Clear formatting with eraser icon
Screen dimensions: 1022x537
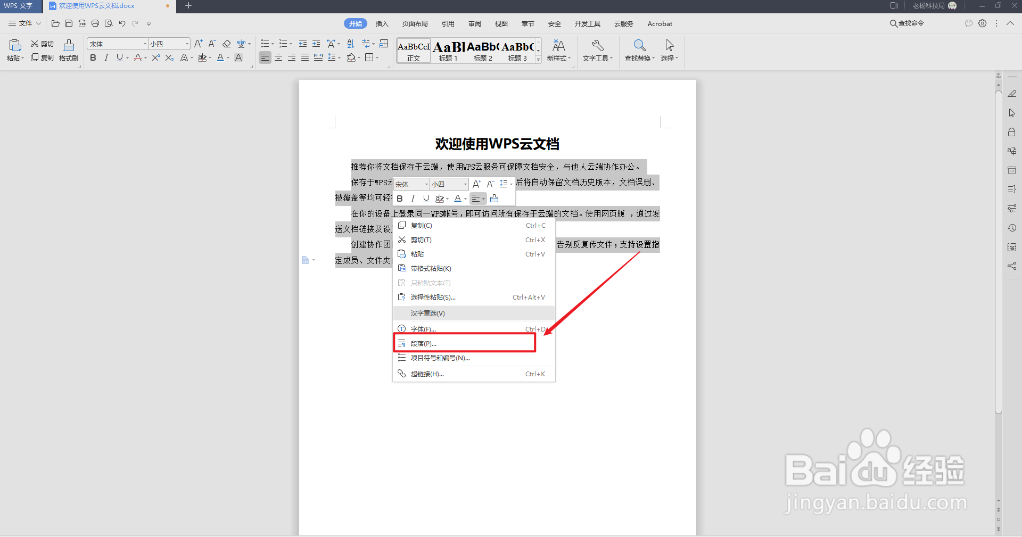pos(227,44)
